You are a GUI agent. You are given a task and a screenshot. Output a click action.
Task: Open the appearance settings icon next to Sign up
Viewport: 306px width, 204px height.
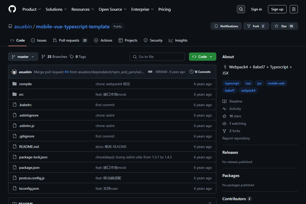coord(294,9)
